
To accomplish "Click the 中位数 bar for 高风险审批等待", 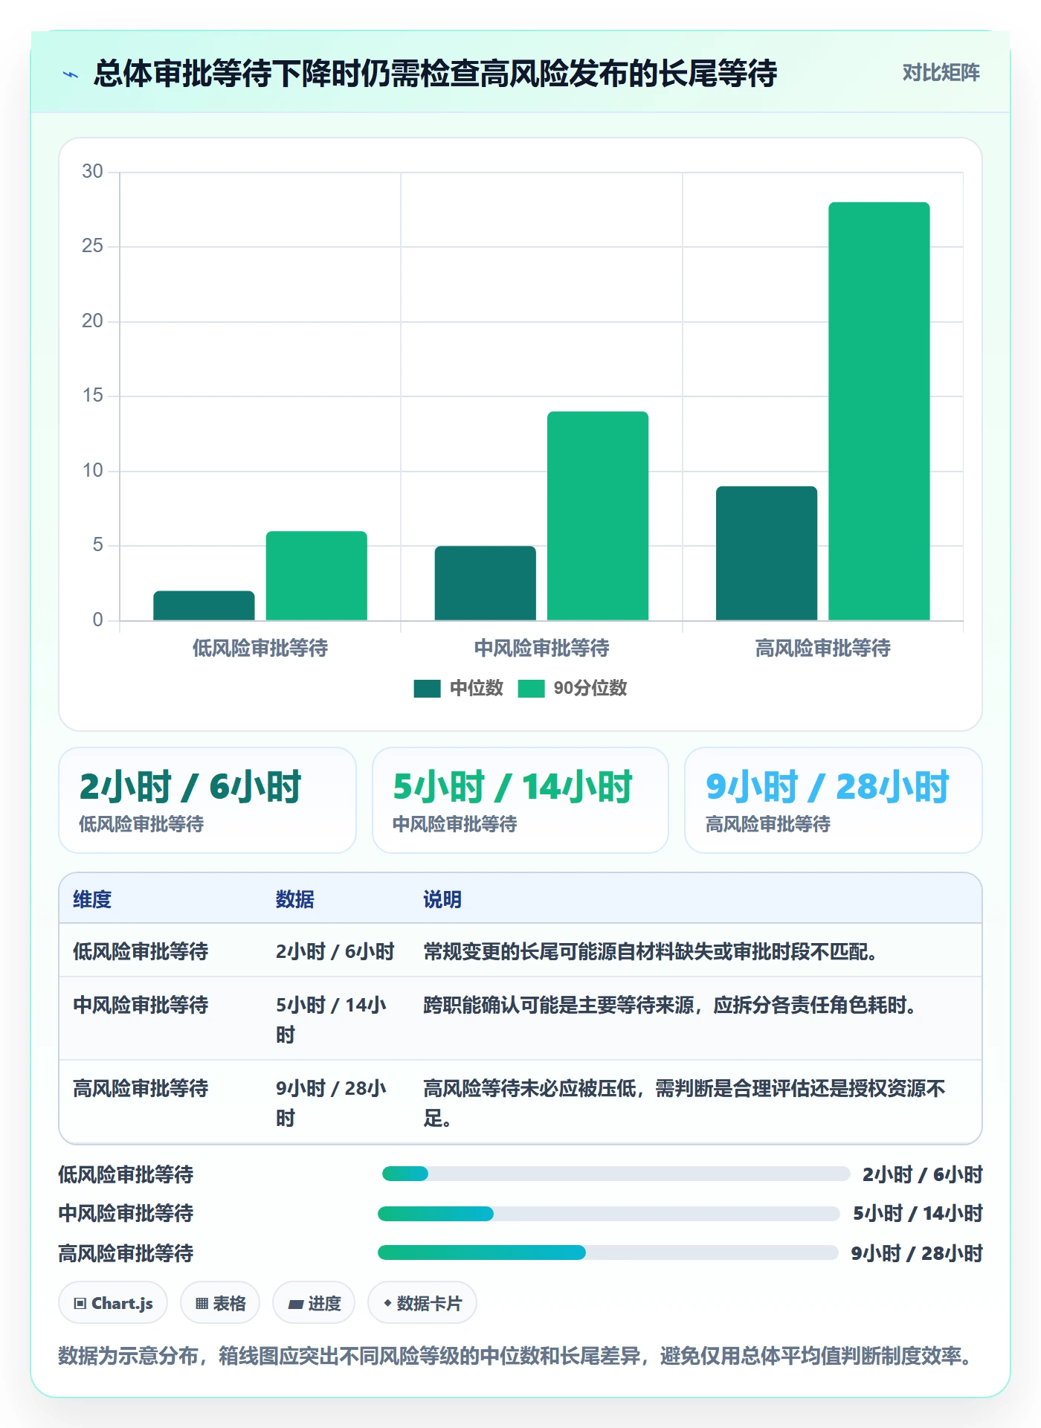I will [767, 553].
